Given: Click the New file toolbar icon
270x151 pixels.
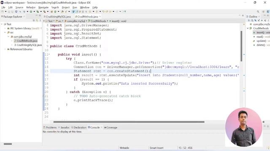Looking at the screenshot, I should tap(3, 12).
